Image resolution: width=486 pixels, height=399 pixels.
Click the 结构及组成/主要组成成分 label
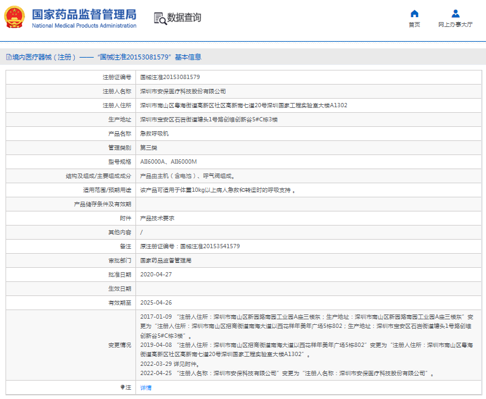(99, 176)
